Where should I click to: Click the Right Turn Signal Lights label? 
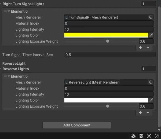pos(24,4)
